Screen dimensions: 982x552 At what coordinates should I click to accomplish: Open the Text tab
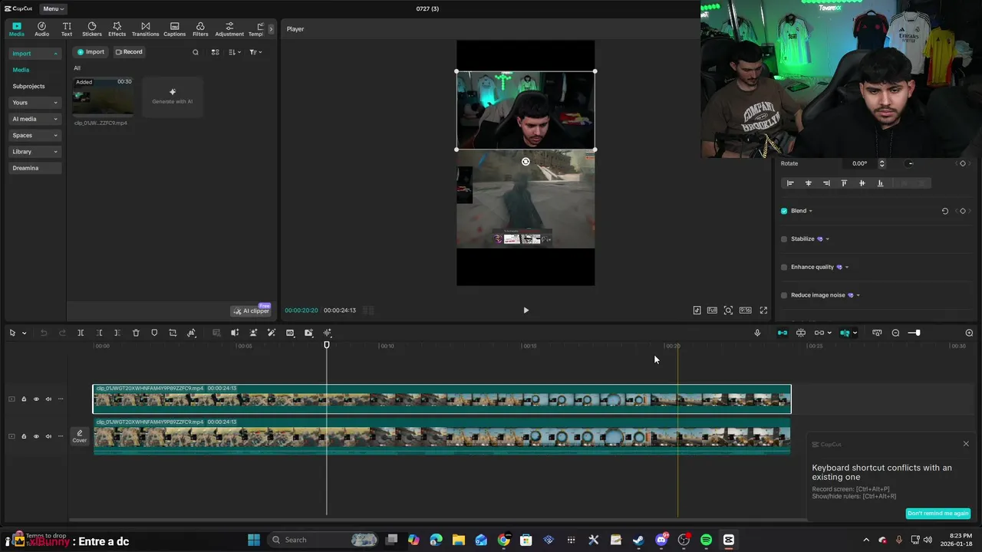67,29
